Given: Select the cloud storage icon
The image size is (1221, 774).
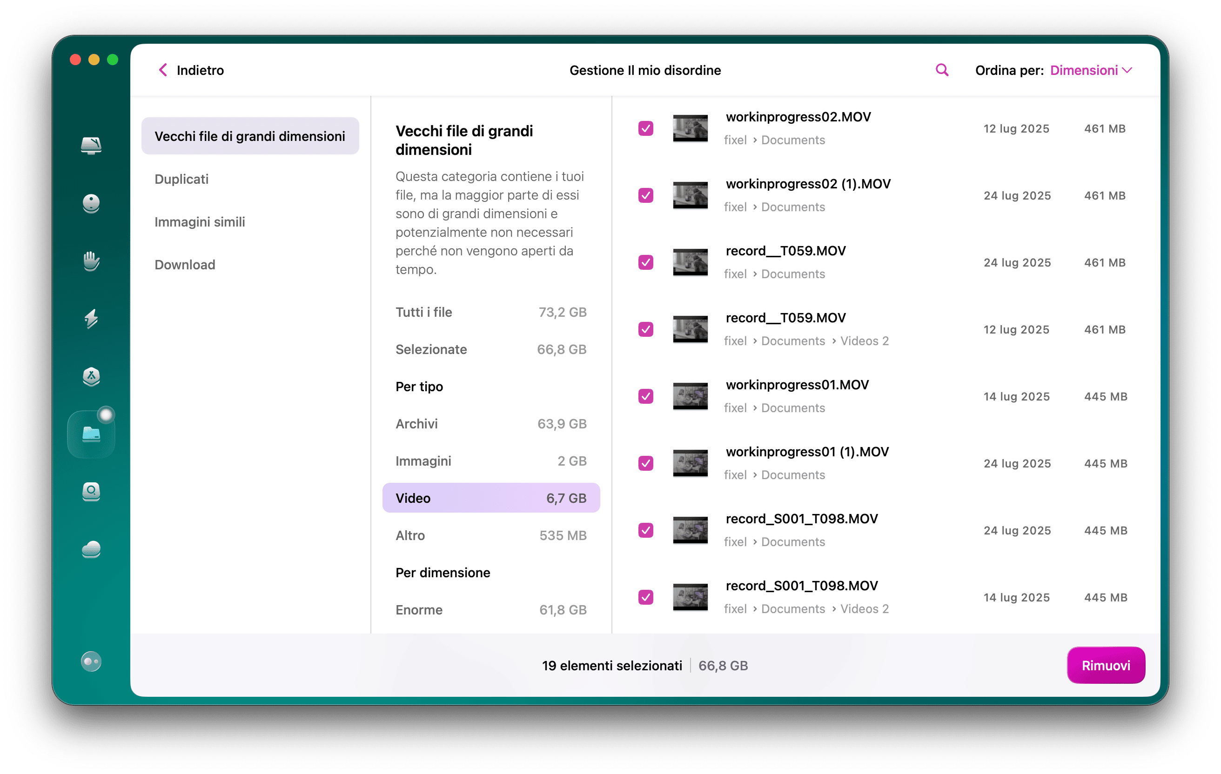Looking at the screenshot, I should [x=91, y=549].
